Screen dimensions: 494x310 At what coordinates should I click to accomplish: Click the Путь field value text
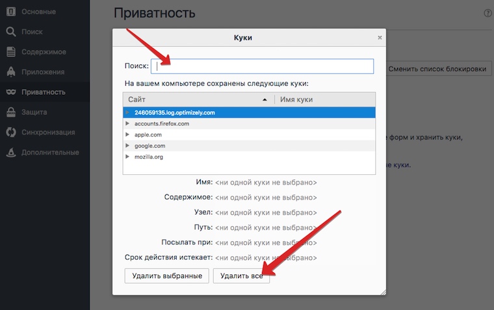266,227
